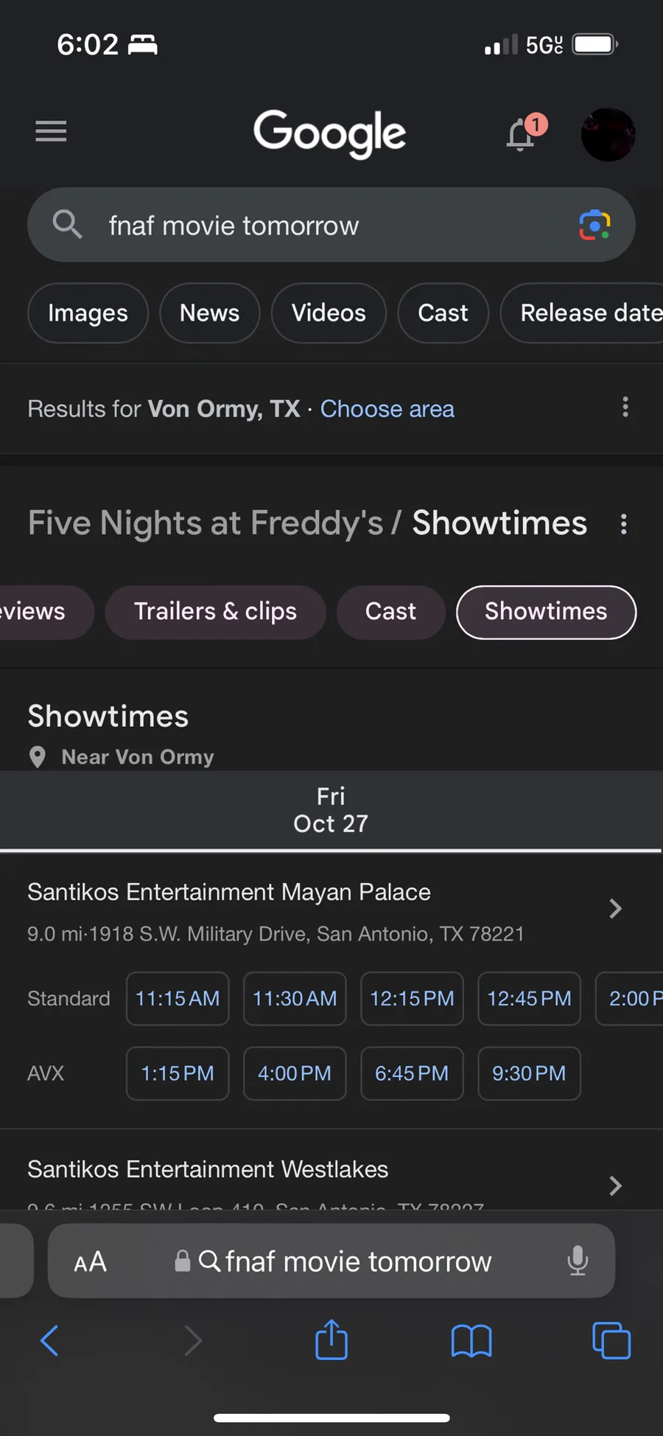663x1436 pixels.
Task: Launch Google Lens camera search
Action: 594,225
